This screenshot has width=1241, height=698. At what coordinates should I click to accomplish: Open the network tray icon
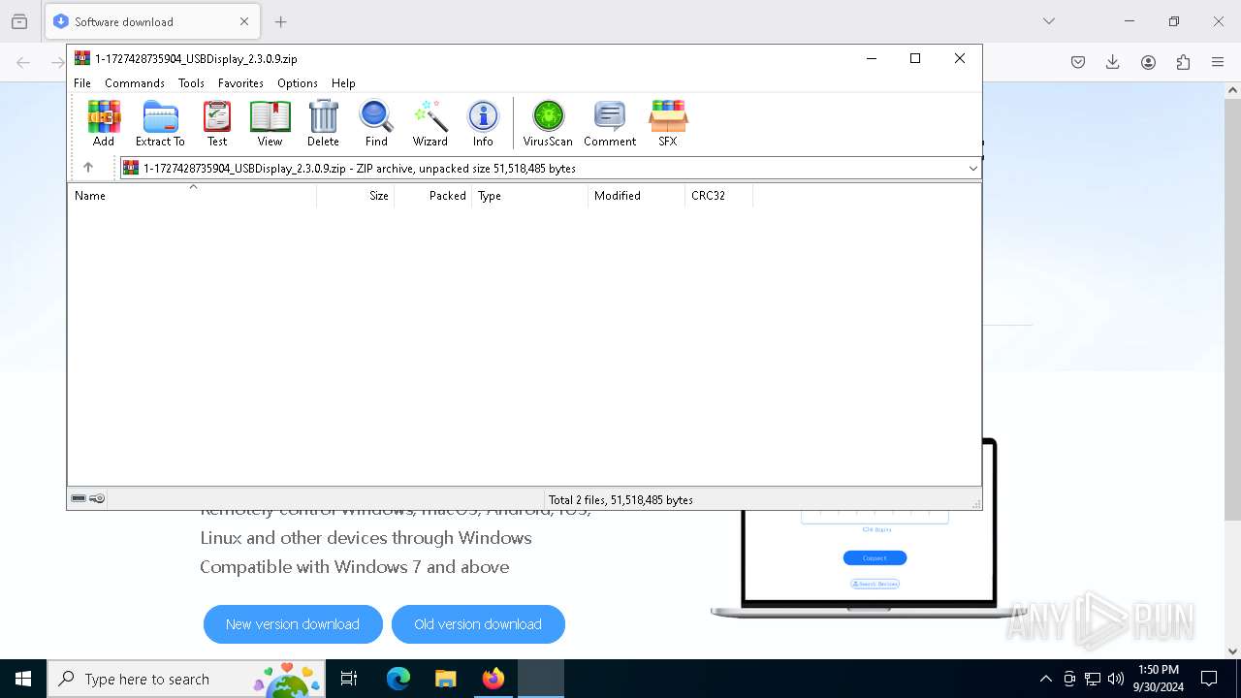click(x=1093, y=679)
